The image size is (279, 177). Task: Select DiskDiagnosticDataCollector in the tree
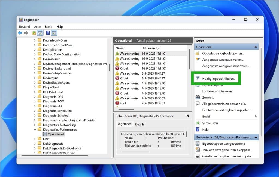point(62,148)
